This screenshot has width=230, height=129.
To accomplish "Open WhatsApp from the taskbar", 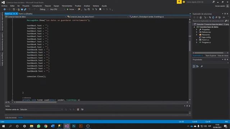I will [x=38, y=126].
